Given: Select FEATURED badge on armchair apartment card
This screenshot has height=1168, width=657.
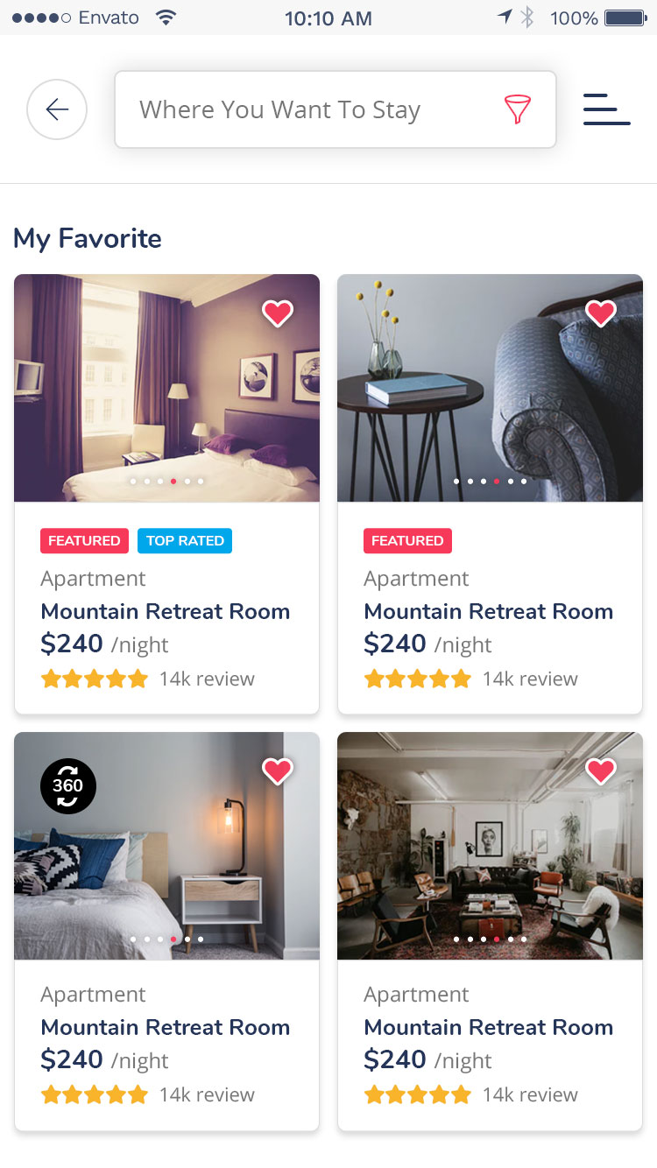Looking at the screenshot, I should (407, 541).
